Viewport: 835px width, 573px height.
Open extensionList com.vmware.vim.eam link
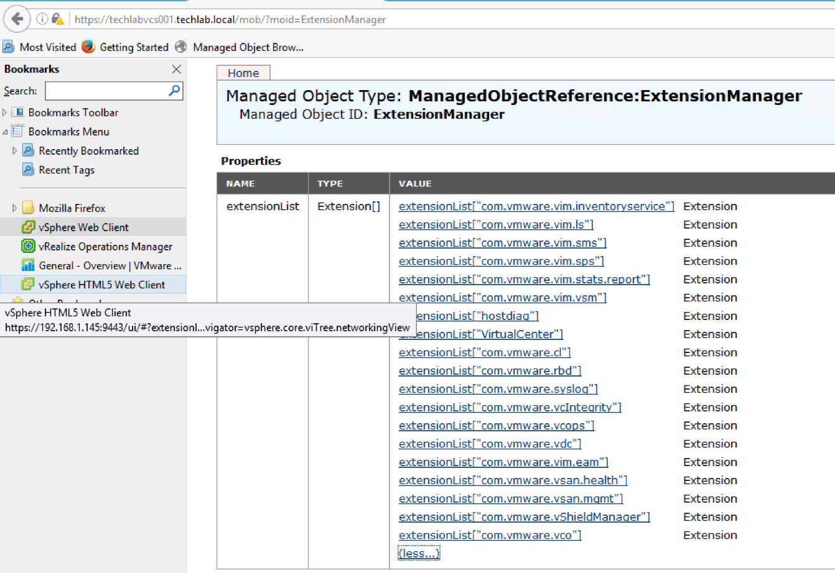click(503, 462)
